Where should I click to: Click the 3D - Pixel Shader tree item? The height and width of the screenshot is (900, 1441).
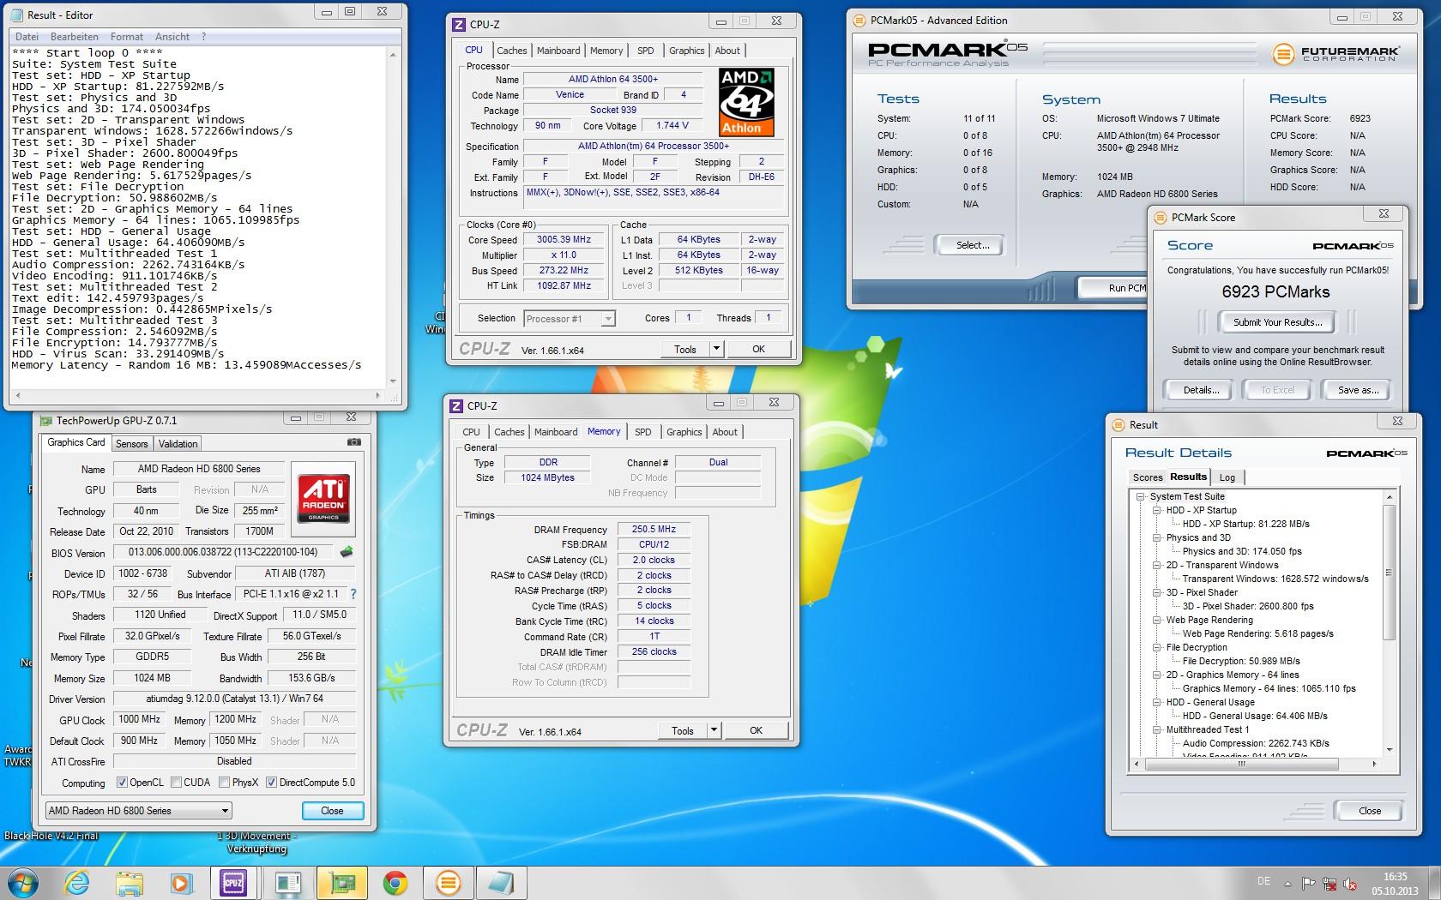(x=1202, y=592)
